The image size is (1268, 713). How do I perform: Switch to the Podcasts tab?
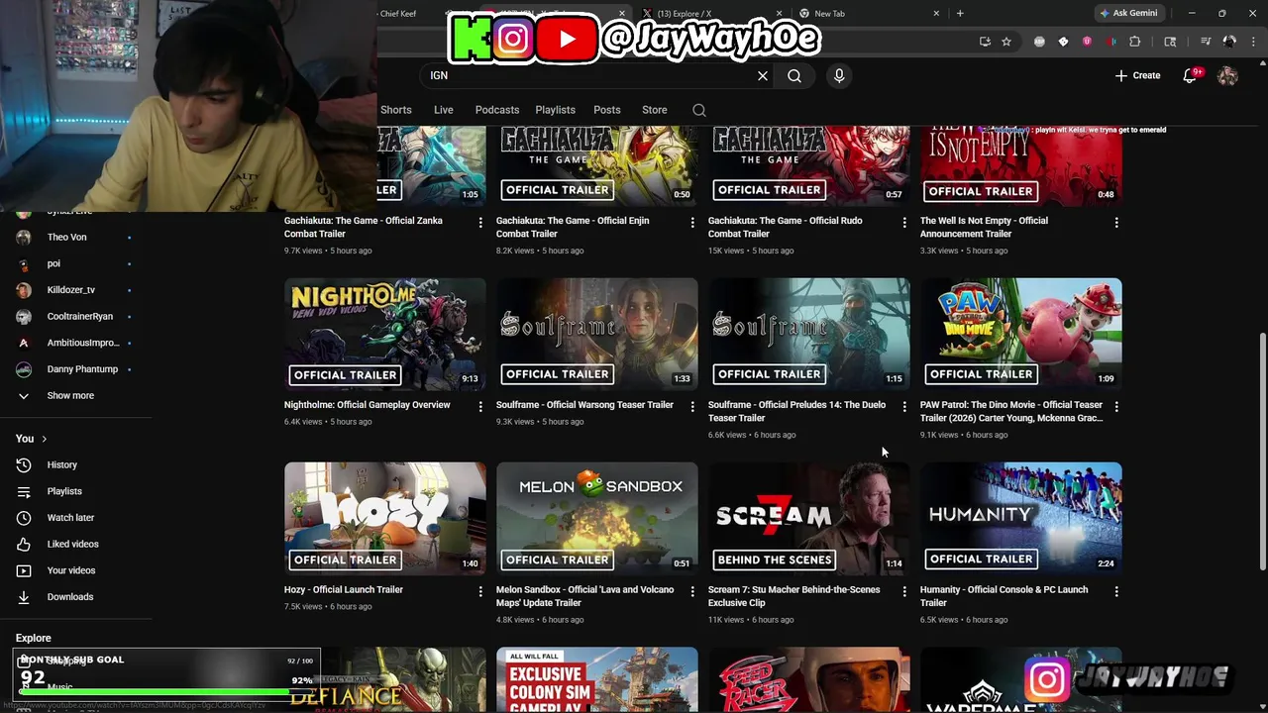pos(496,110)
